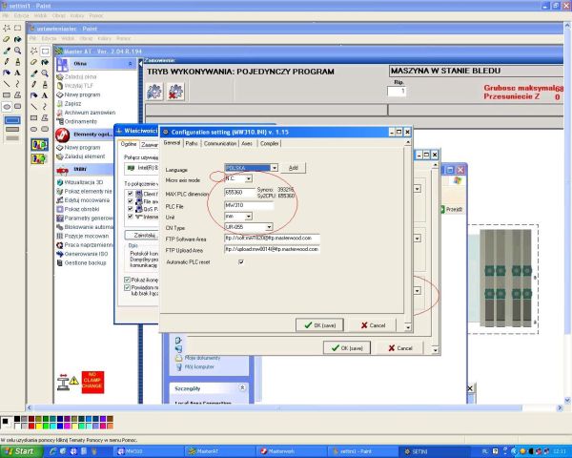Select the Pencil tool in outer Paint toolbox
The height and width of the screenshot is (458, 572).
click(x=7, y=62)
